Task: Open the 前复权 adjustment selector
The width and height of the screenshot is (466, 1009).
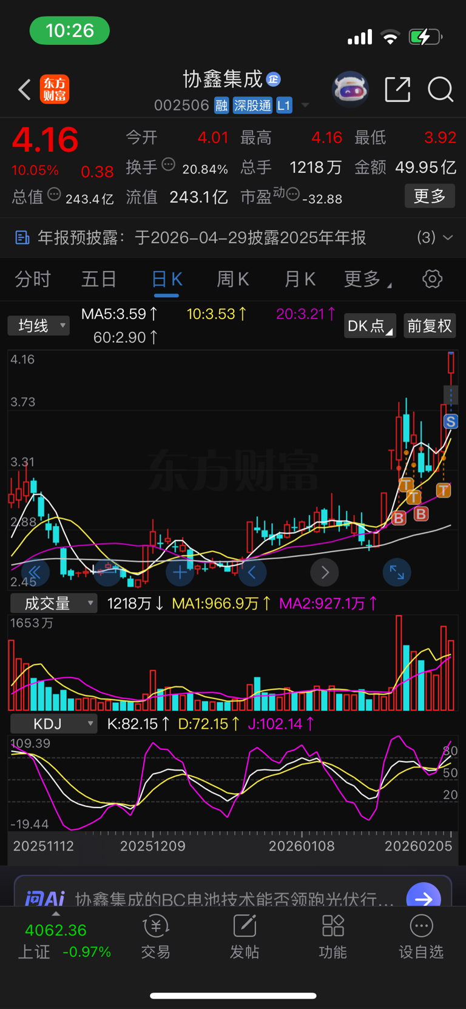Action: tap(430, 326)
